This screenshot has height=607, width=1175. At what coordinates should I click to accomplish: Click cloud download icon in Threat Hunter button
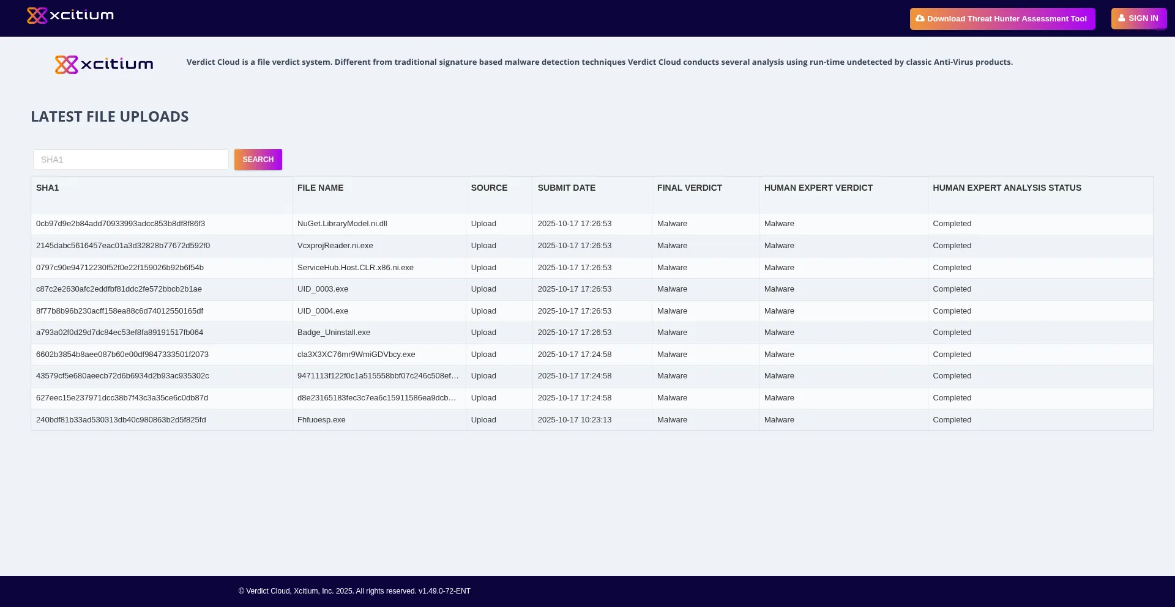(x=920, y=18)
